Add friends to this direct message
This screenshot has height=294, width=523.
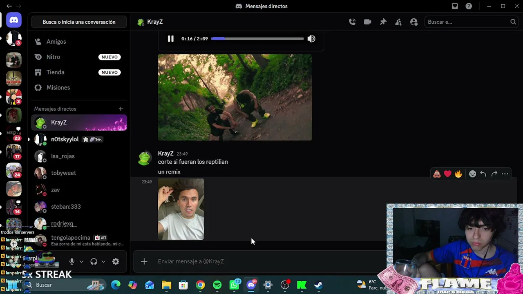398,22
